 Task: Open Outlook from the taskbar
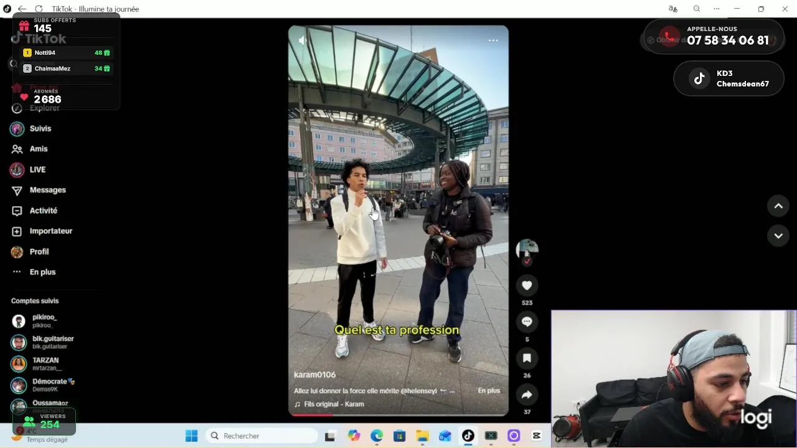445,436
